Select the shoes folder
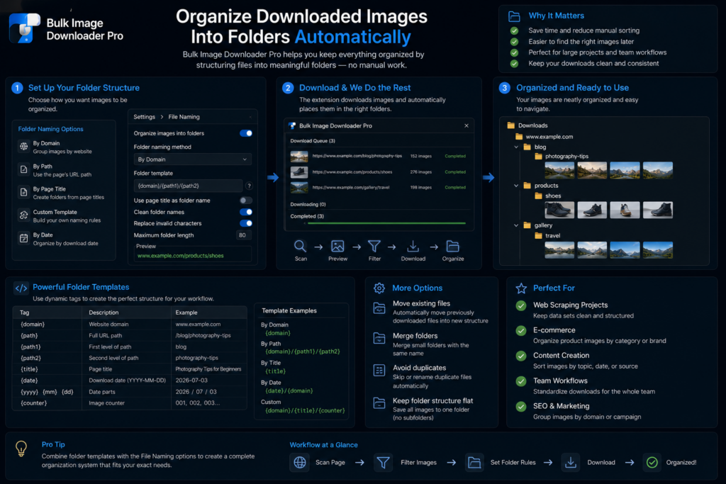The height and width of the screenshot is (484, 726). (548, 196)
